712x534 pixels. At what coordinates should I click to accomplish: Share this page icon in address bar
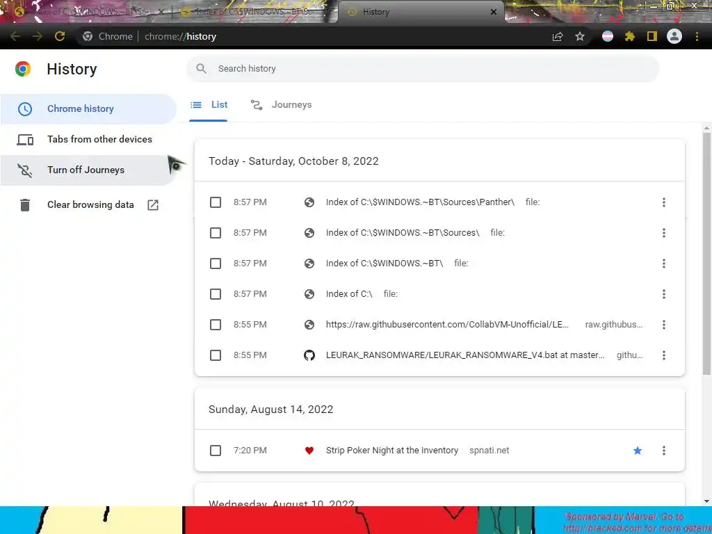point(558,36)
